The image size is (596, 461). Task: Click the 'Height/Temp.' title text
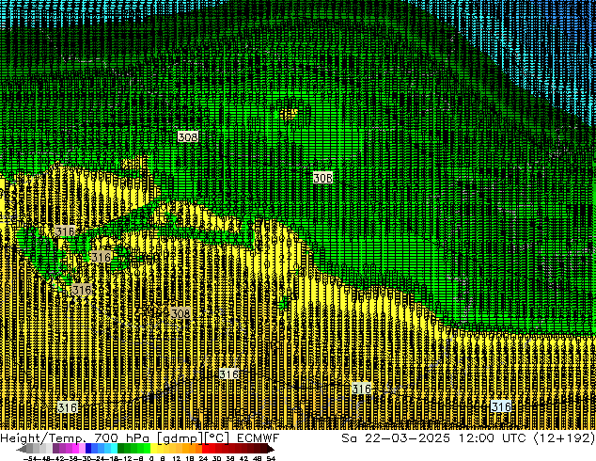pyautogui.click(x=44, y=438)
